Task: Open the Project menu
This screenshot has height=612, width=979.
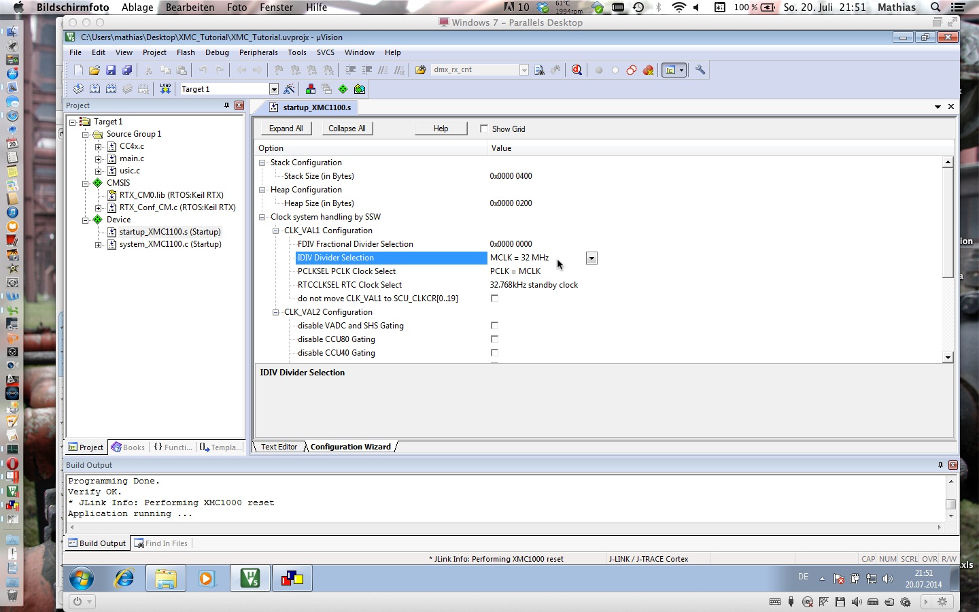Action: click(154, 52)
